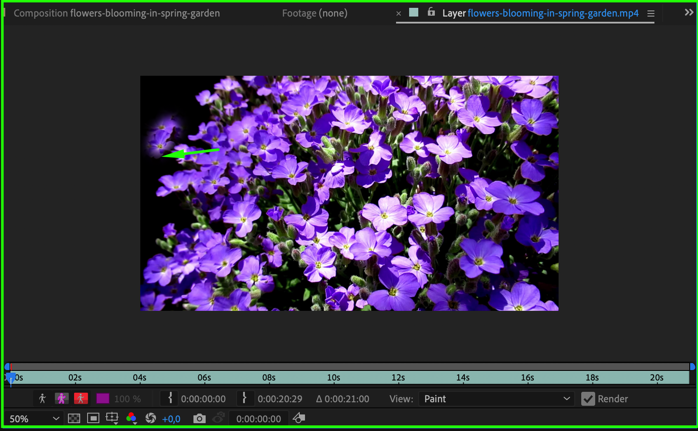Toggle the viewer lock icon

[431, 12]
